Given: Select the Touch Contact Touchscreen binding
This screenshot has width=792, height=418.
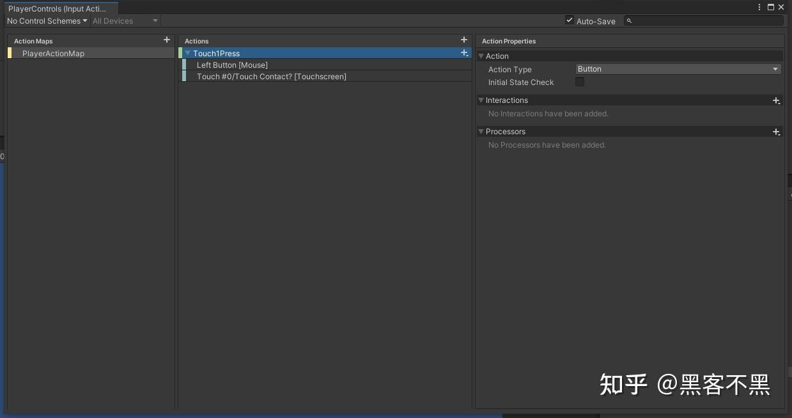Looking at the screenshot, I should [x=327, y=77].
